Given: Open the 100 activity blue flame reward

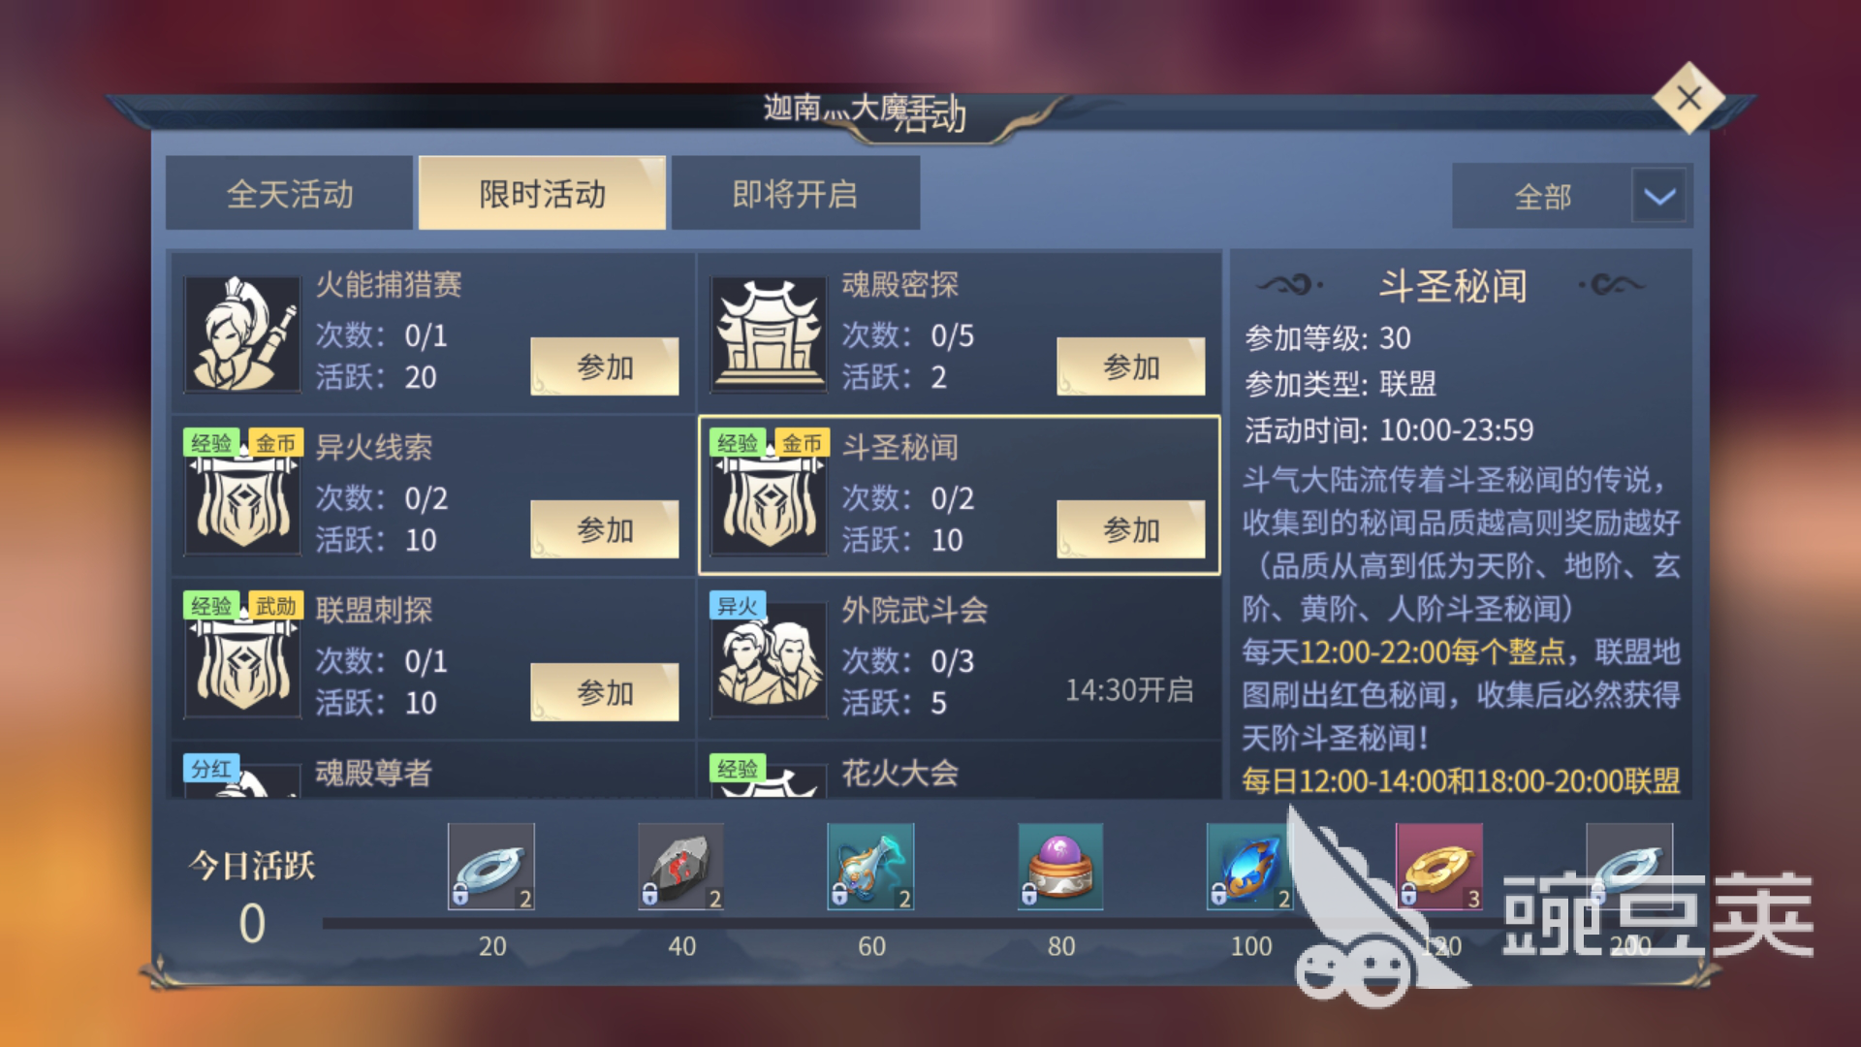Looking at the screenshot, I should coord(1249,866).
